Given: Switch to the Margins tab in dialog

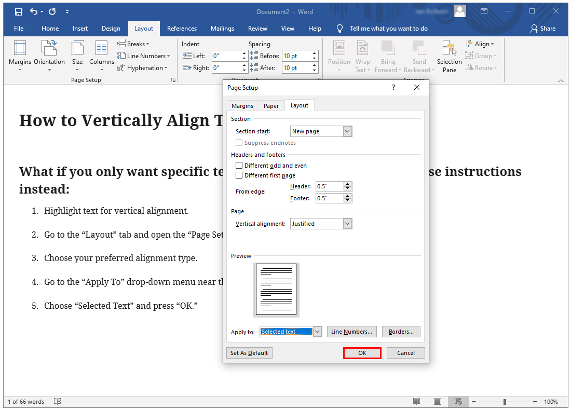Looking at the screenshot, I should coord(242,105).
